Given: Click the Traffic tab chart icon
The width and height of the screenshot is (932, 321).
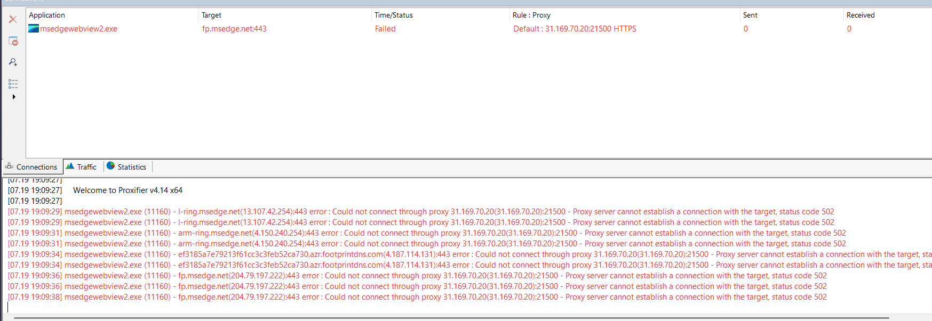Looking at the screenshot, I should click(70, 166).
